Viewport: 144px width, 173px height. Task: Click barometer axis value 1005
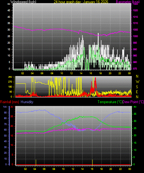(x=135, y=30)
